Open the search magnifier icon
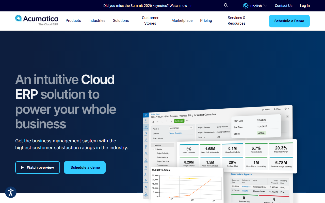The image size is (325, 203). click(226, 5)
